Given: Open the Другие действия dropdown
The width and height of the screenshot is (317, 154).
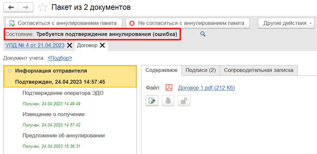Looking at the screenshot, I should [x=286, y=23].
